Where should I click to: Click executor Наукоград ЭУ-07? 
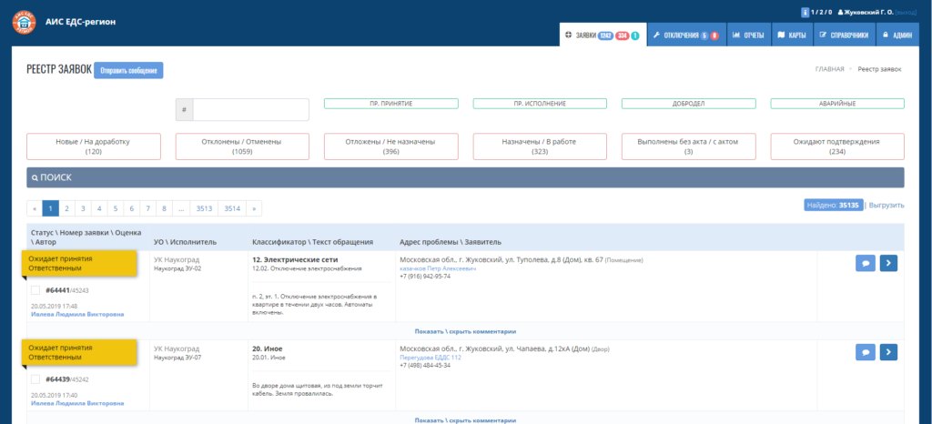(177, 358)
